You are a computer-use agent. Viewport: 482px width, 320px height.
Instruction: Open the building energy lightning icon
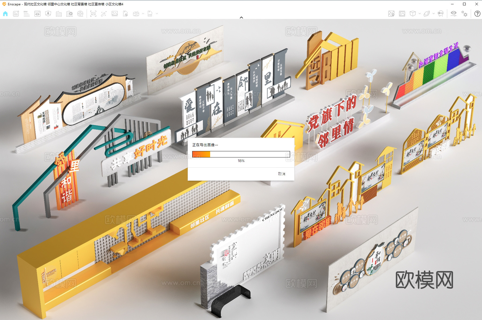point(70,14)
